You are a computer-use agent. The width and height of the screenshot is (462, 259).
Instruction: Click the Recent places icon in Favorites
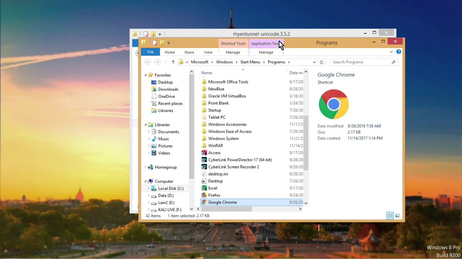(154, 104)
